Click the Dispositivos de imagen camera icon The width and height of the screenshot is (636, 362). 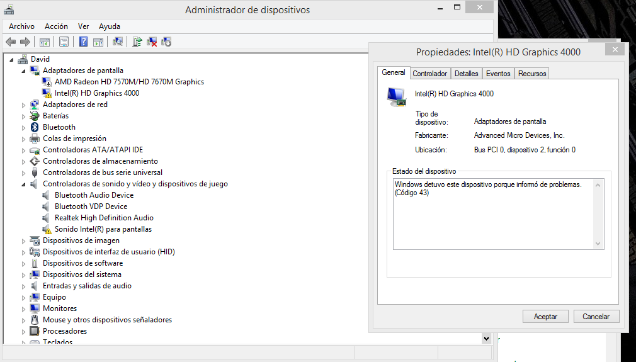pos(35,240)
